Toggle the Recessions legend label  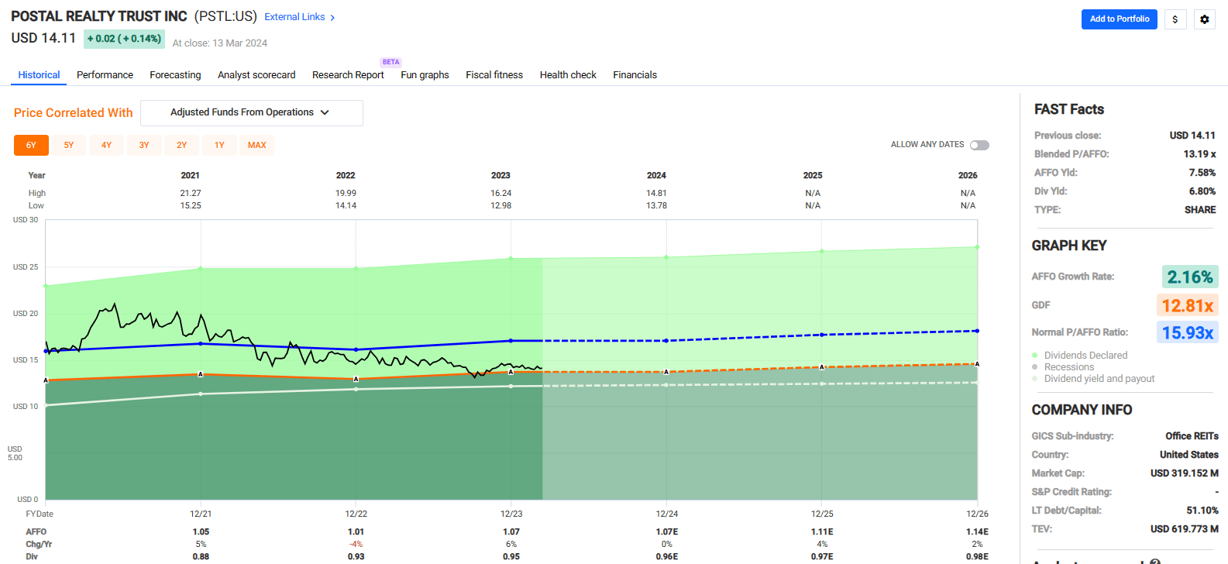(x=1069, y=367)
